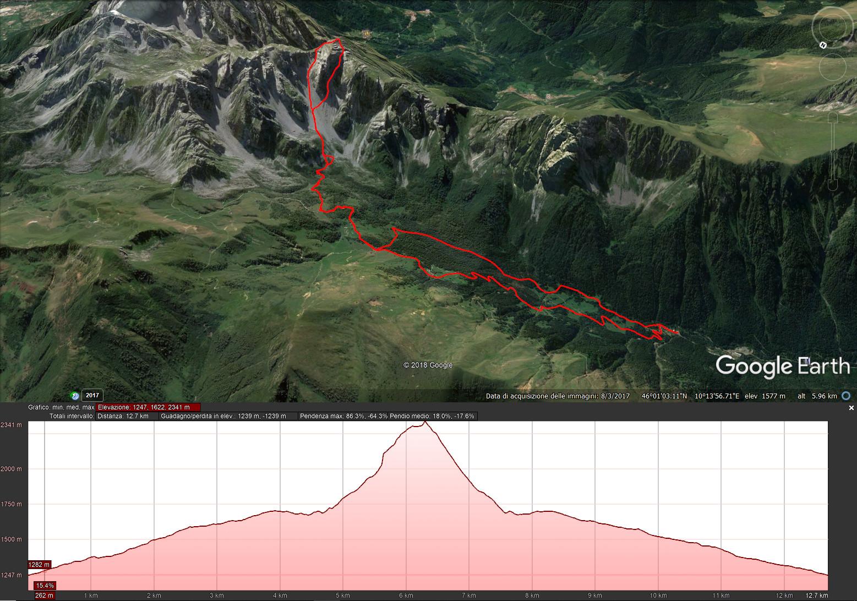
Task: Close the elevation profile panel
Action: [x=851, y=408]
